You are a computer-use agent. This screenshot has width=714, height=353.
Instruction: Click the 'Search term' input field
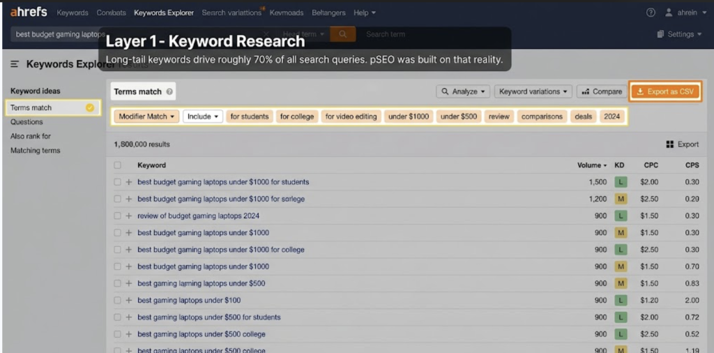point(385,34)
